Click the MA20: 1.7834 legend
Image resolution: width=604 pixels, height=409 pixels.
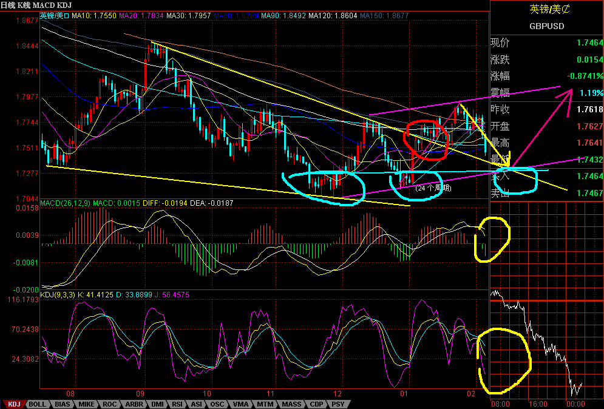click(x=141, y=16)
